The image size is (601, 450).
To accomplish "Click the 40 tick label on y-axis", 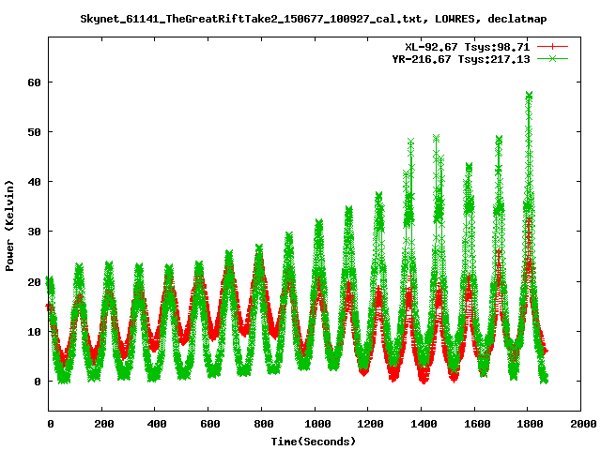I will coord(35,182).
